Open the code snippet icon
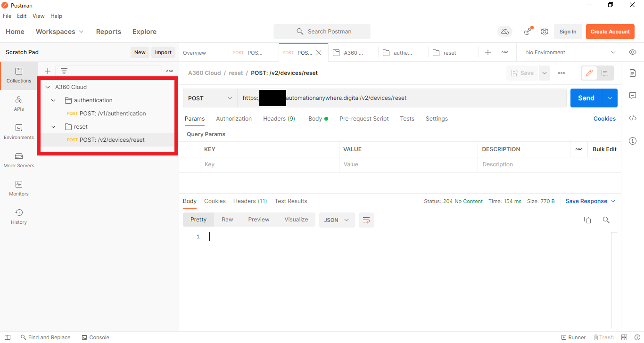 (633, 118)
